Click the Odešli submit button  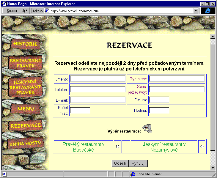[x=120, y=163]
